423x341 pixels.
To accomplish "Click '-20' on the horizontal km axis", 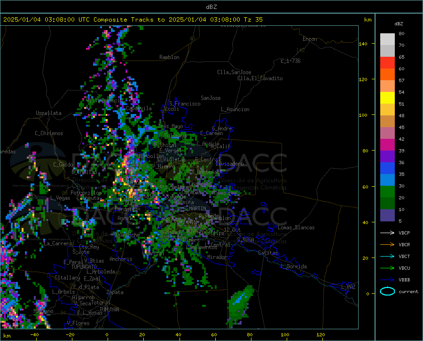I will pos(70,334).
